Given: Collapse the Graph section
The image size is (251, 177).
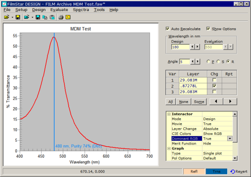Looking at the screenshot, I should (169, 148).
